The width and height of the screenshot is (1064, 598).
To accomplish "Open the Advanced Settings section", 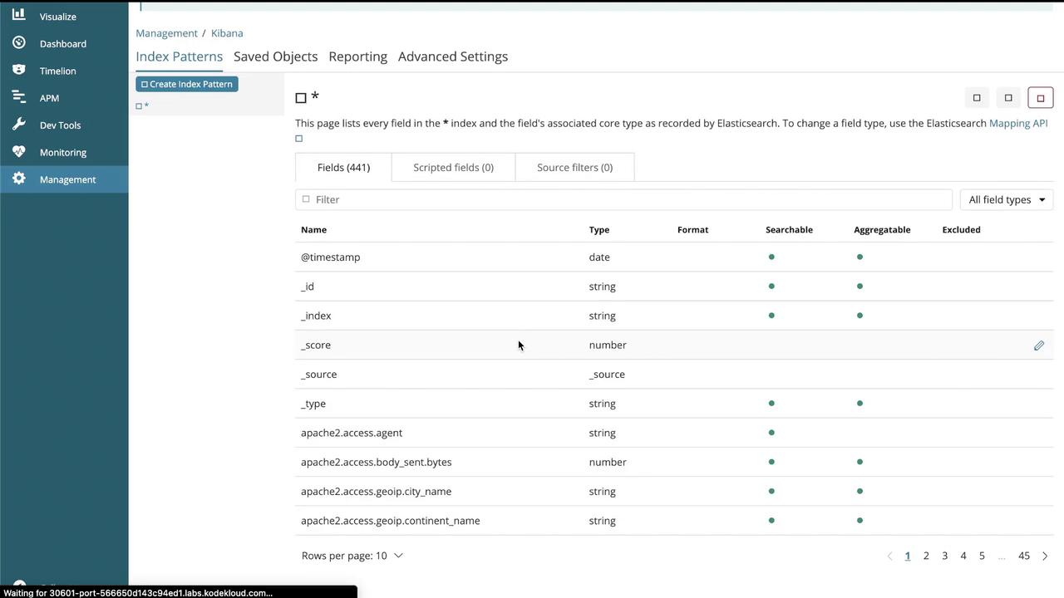I will (x=452, y=56).
